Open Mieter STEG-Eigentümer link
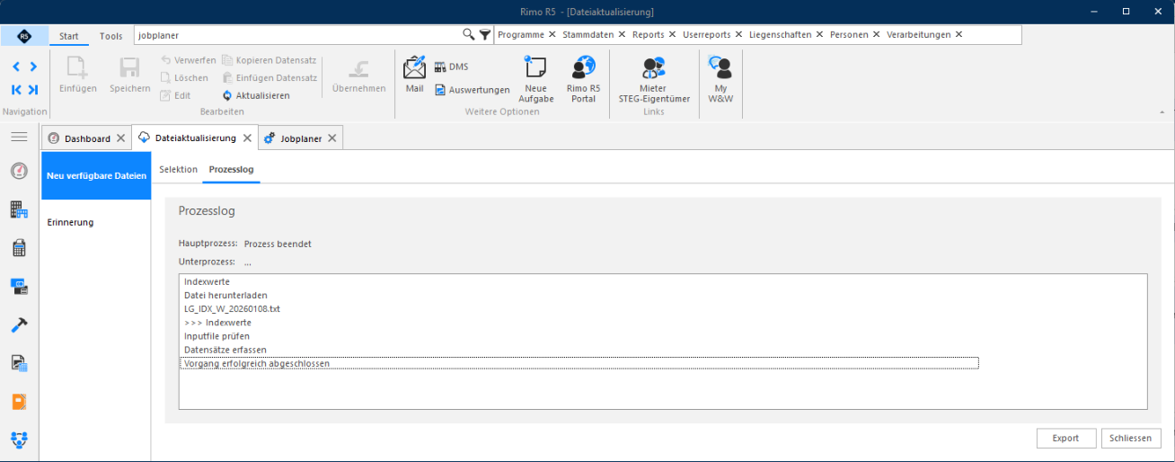The width and height of the screenshot is (1175, 462). [654, 79]
